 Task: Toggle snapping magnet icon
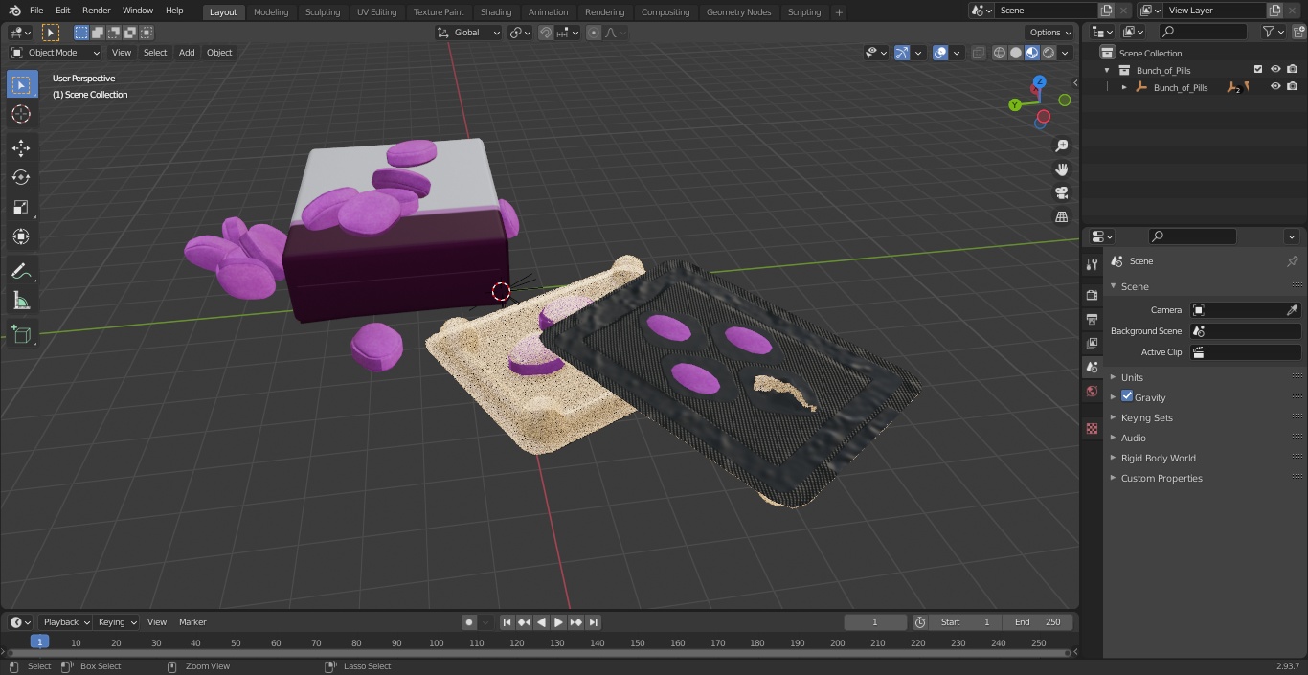(546, 33)
